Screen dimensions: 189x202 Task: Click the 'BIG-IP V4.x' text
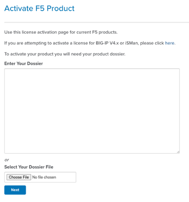coord(107,43)
